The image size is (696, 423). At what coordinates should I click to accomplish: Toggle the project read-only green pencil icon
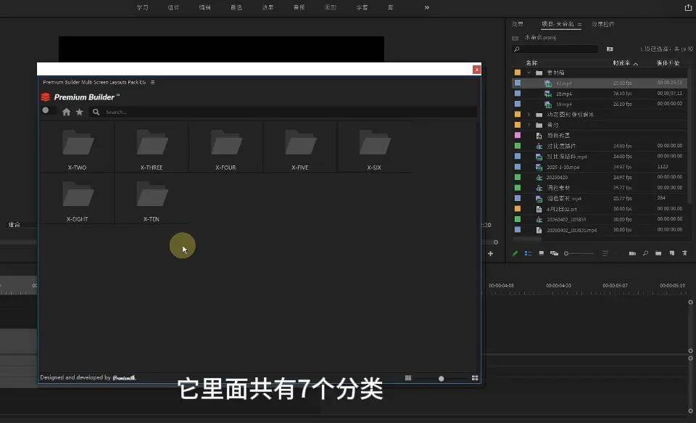point(515,253)
